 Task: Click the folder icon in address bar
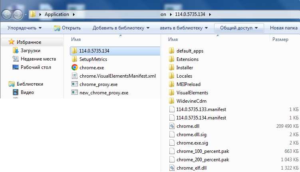(x=33, y=14)
